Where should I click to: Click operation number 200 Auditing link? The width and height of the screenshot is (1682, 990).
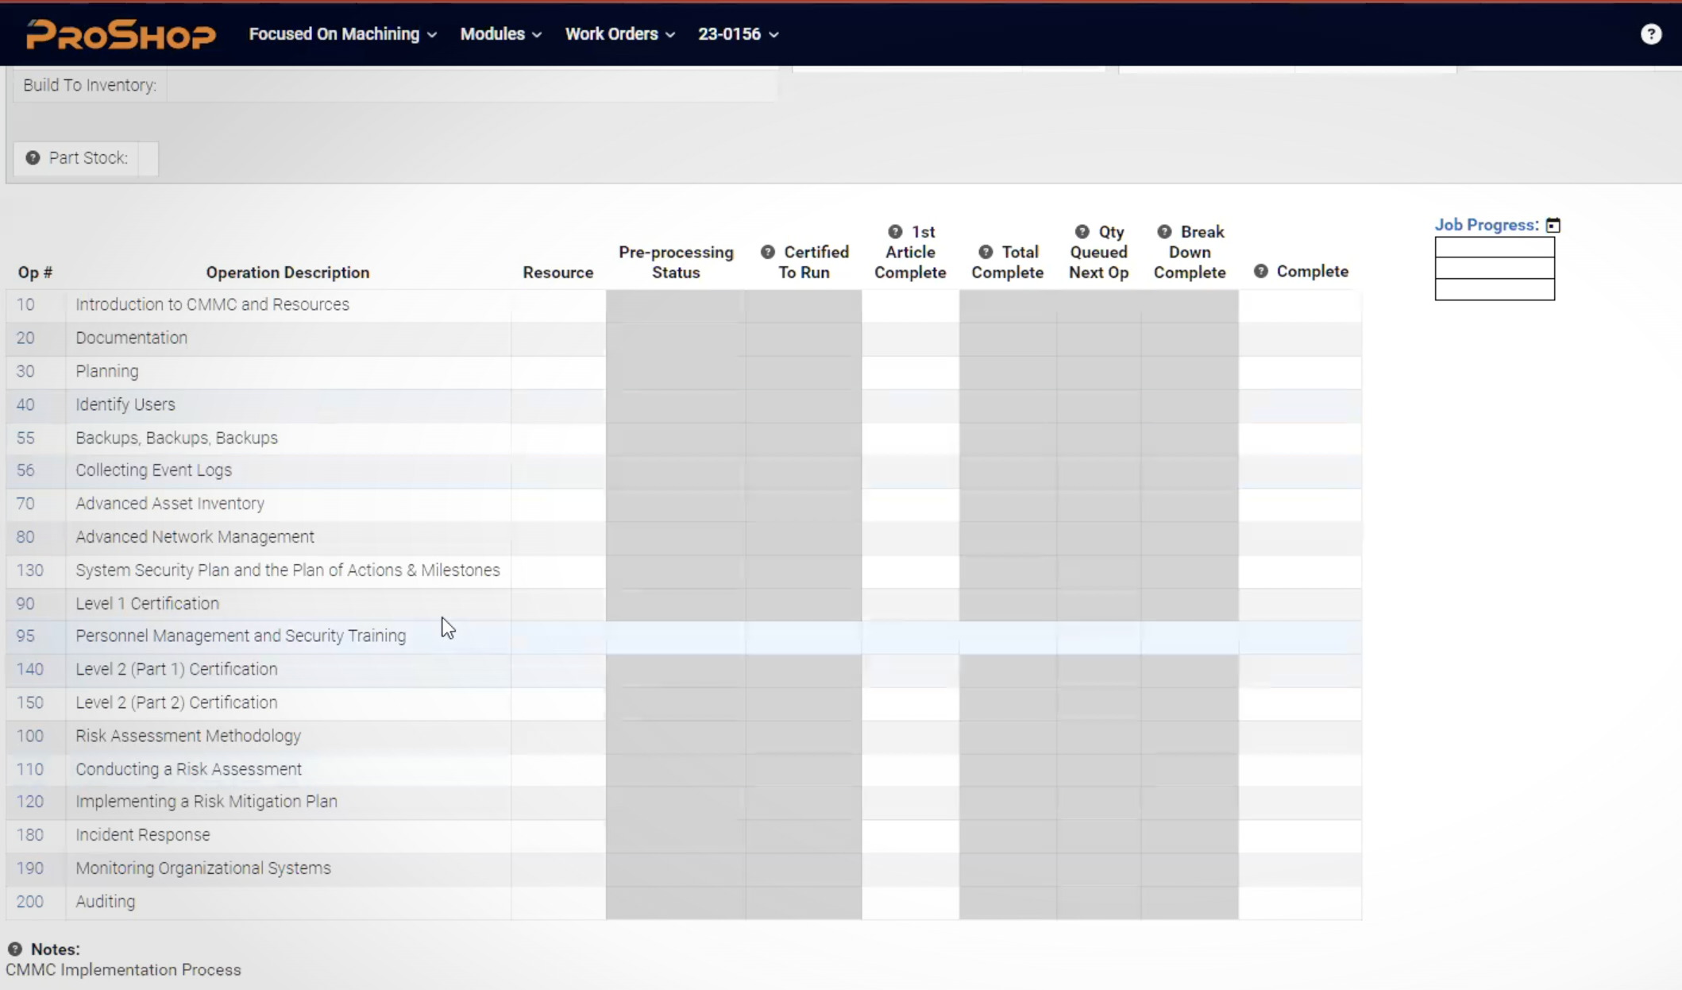(29, 901)
